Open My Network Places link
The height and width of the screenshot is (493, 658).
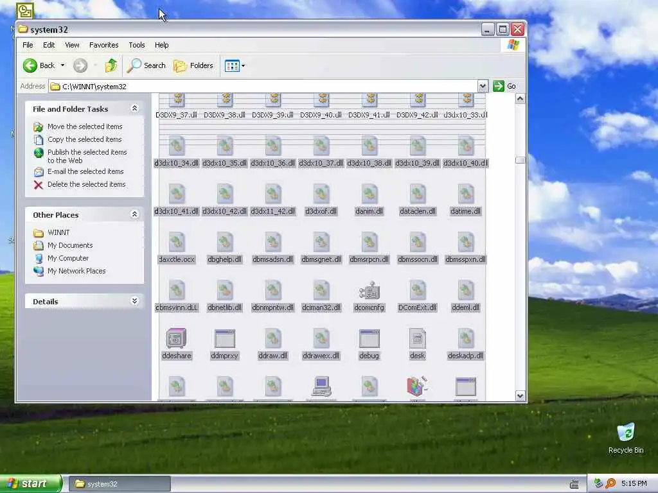click(x=76, y=271)
